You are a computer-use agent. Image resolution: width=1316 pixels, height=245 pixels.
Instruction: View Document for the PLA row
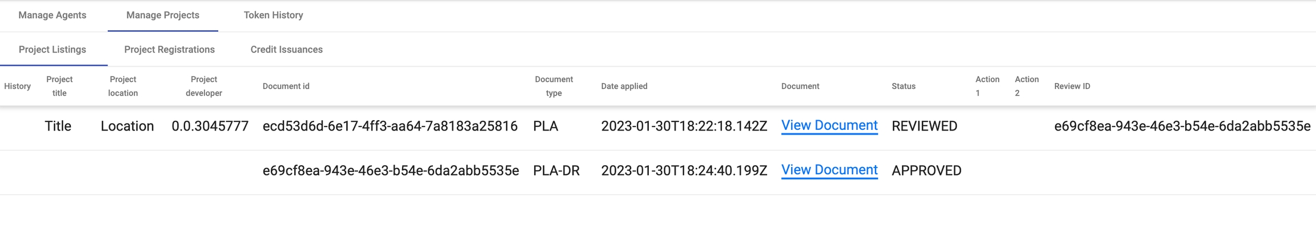[829, 125]
